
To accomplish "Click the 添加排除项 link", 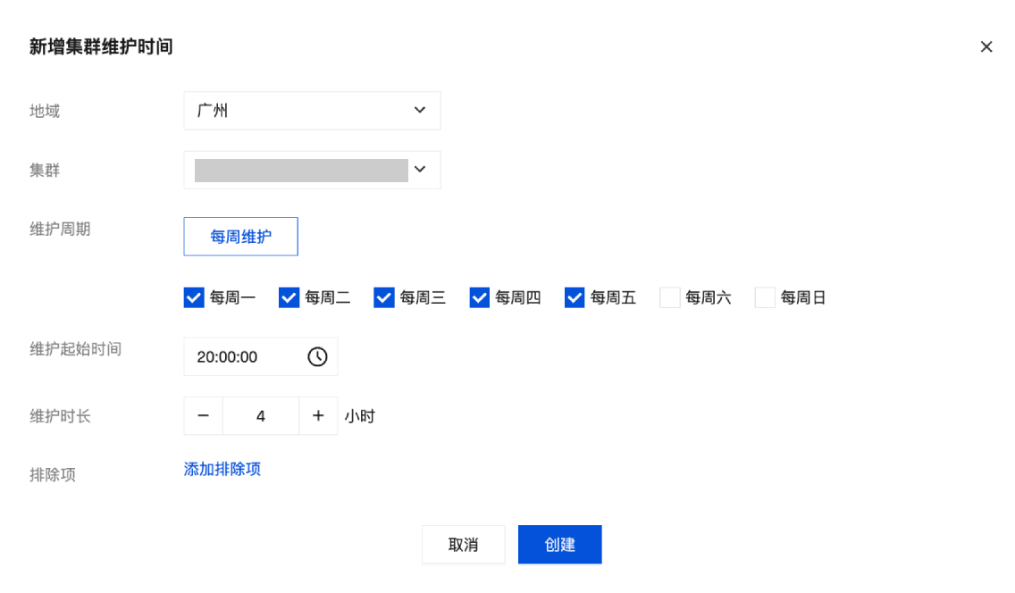I will (x=222, y=469).
